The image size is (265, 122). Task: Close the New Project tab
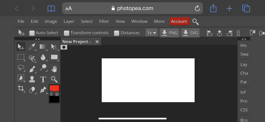(x=97, y=42)
